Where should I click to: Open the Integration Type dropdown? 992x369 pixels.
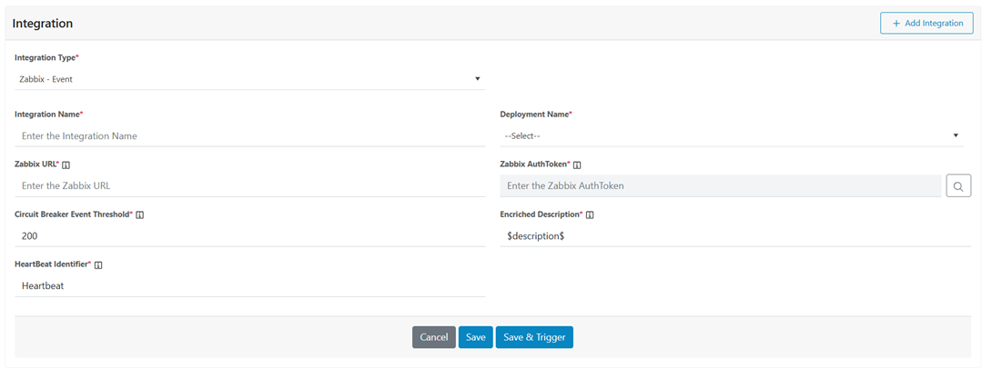coord(249,79)
